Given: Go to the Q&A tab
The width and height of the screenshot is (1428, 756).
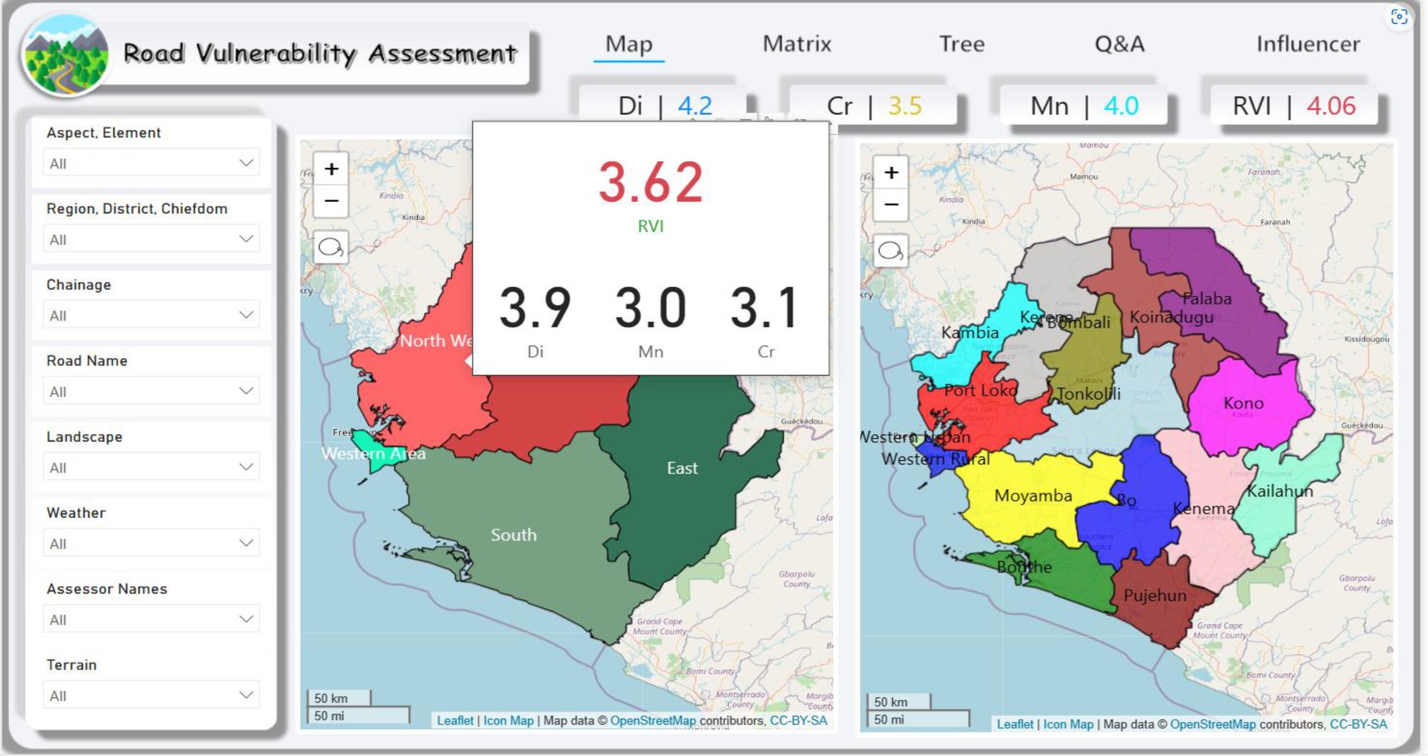Looking at the screenshot, I should click(1119, 44).
